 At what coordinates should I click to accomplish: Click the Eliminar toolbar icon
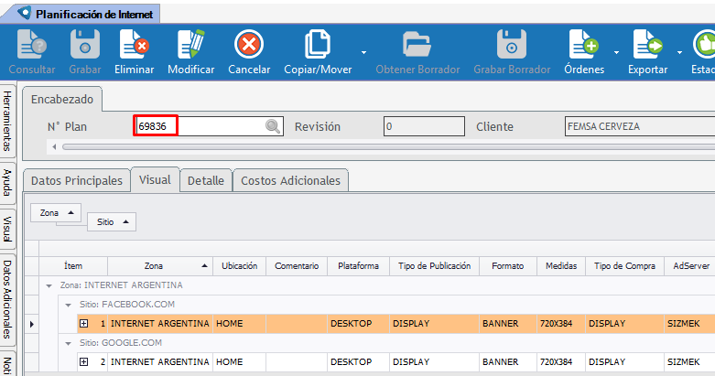point(134,45)
